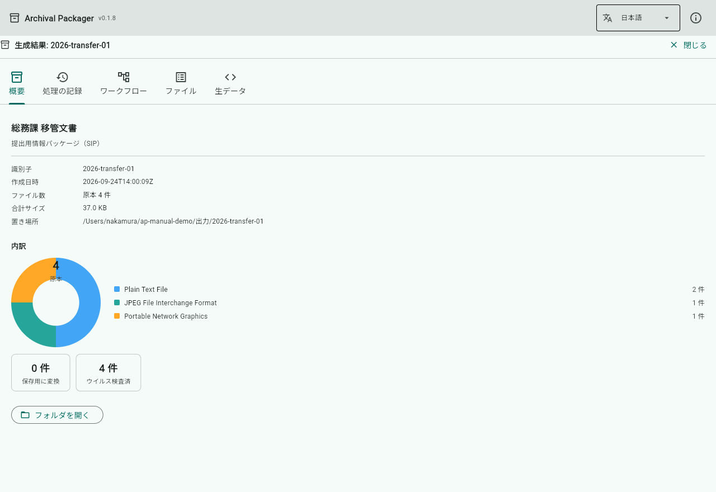Screen dimensions: 716x492
Task: Select the 概要 tab label
Action: (x=17, y=91)
